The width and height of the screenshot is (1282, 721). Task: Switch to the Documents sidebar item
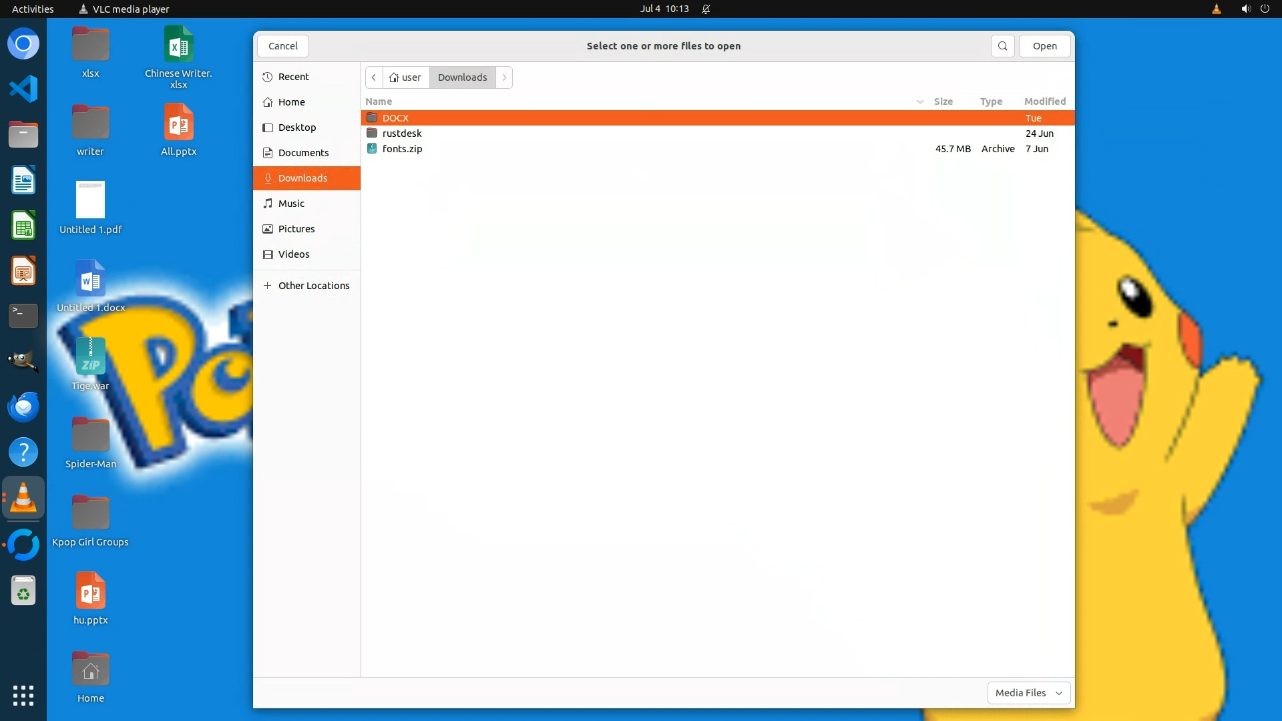(x=303, y=153)
